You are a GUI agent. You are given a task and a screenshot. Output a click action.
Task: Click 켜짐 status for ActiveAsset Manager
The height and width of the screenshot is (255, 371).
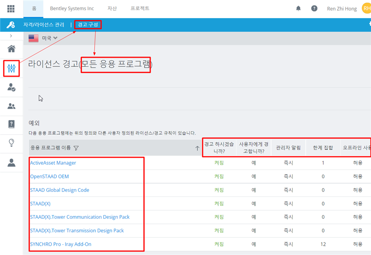click(x=219, y=163)
